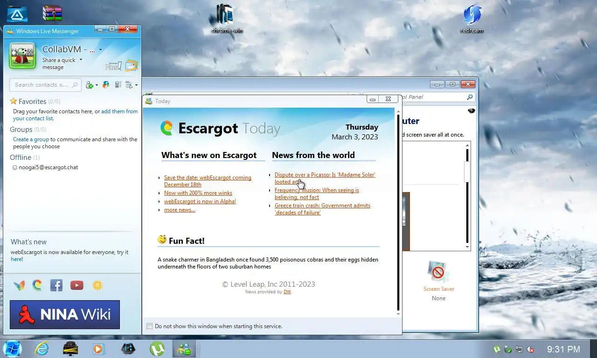The height and width of the screenshot is (358, 597).
Task: Click the network tray icon
Action: pos(519,349)
